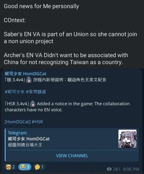Click the custom emoji after 铁 3.4v4
The image size is (144, 174).
point(29,80)
